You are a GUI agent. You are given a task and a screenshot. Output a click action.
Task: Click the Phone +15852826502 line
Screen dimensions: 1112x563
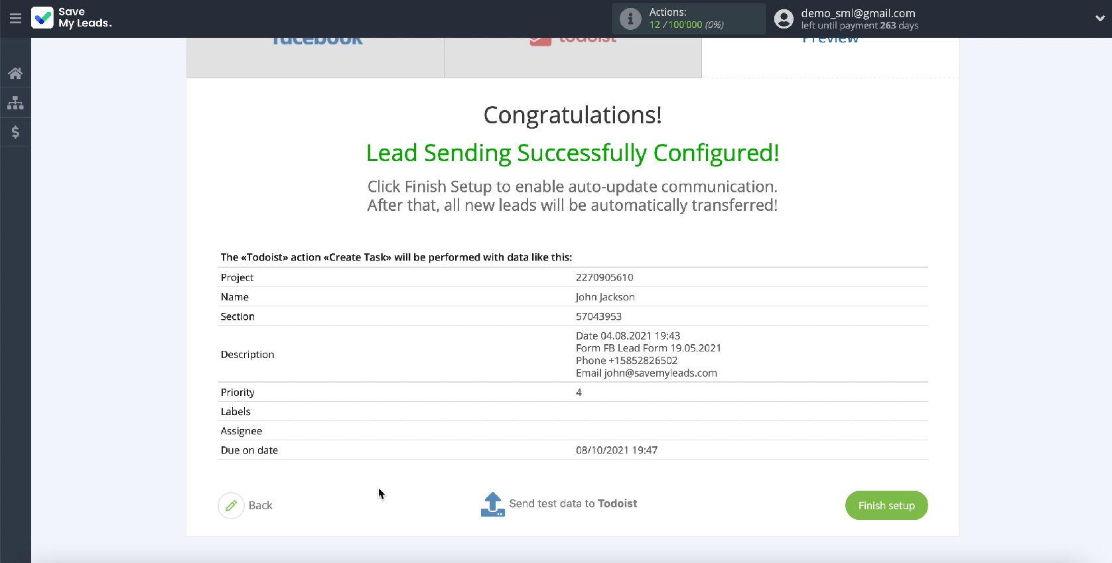click(x=626, y=361)
